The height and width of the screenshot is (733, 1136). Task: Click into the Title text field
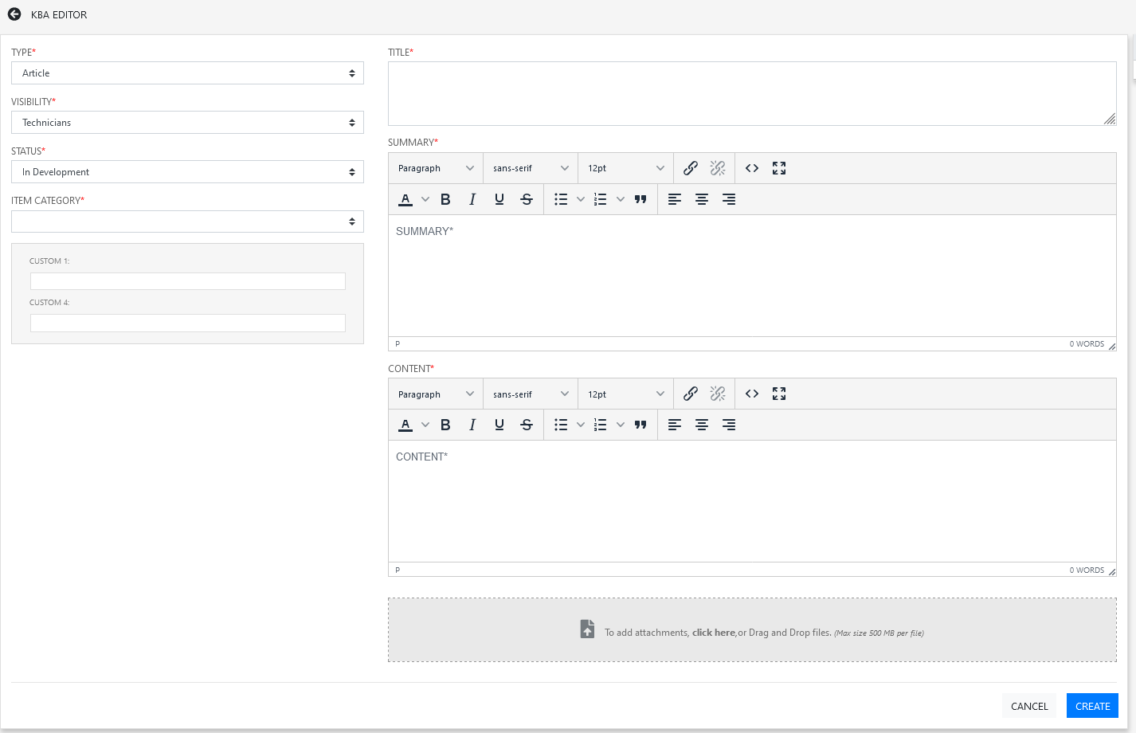coord(751,93)
